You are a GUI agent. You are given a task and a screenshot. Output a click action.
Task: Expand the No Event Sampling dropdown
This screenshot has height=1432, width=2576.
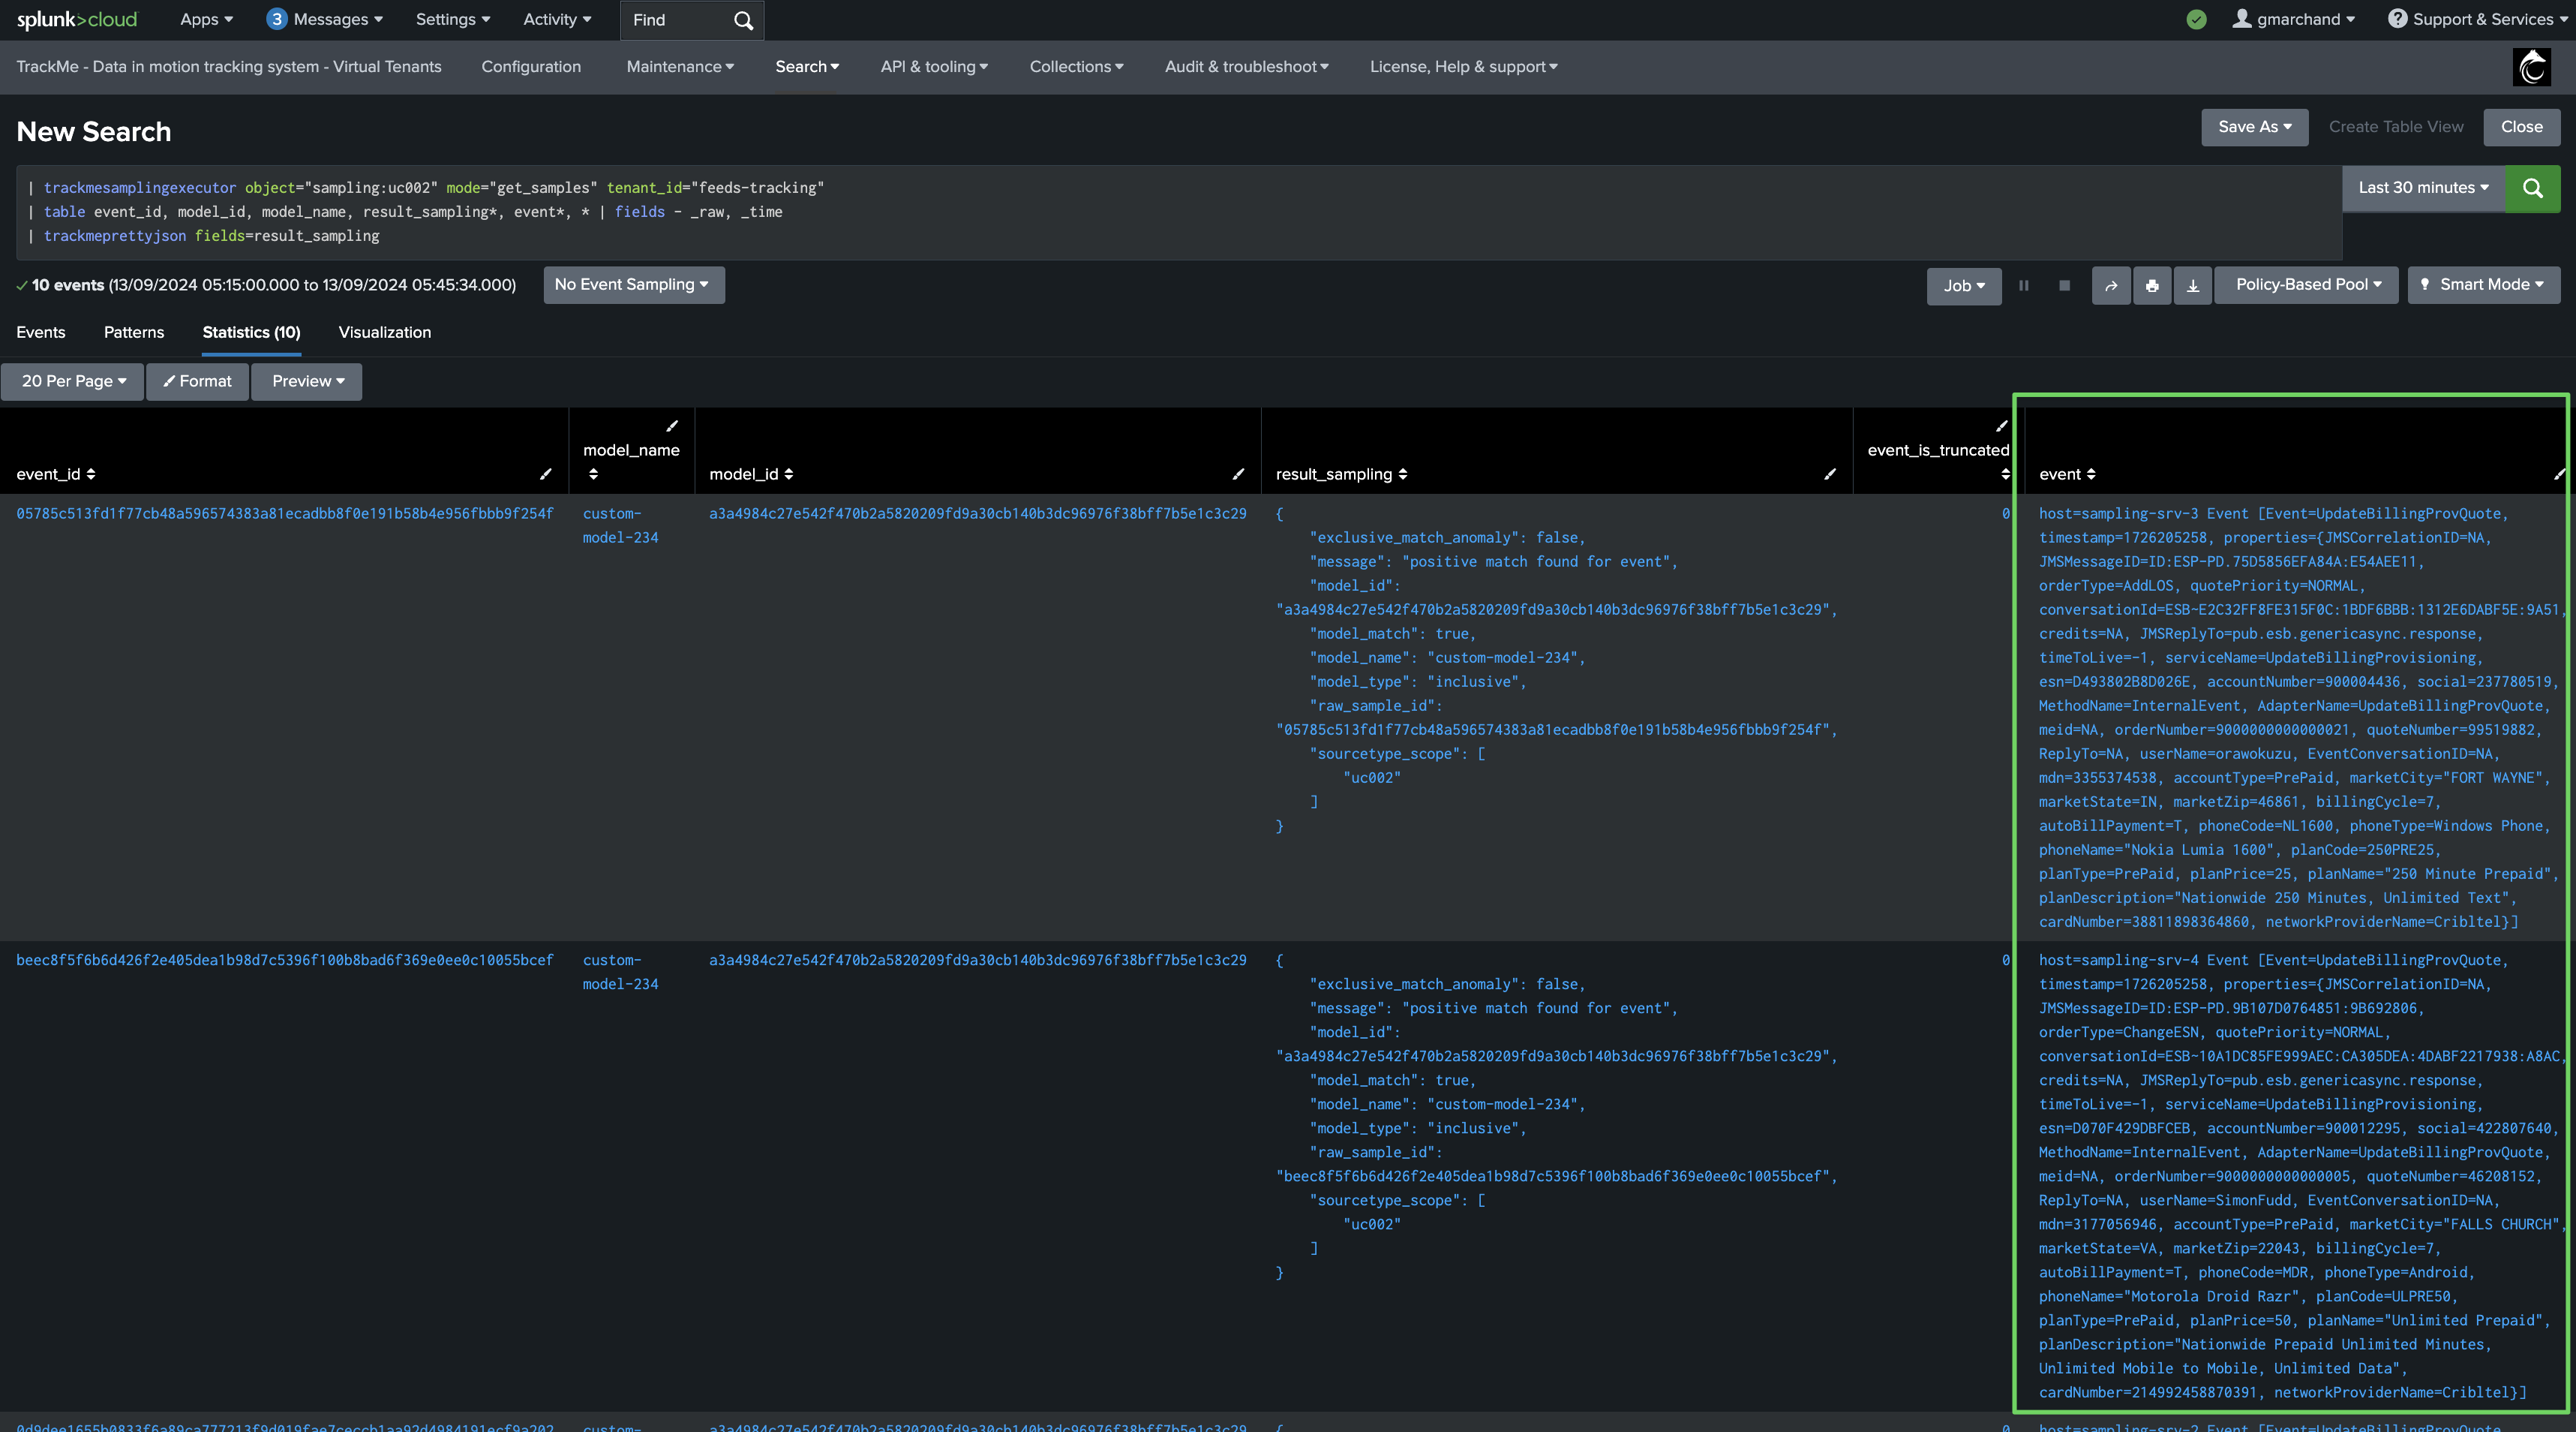(633, 284)
